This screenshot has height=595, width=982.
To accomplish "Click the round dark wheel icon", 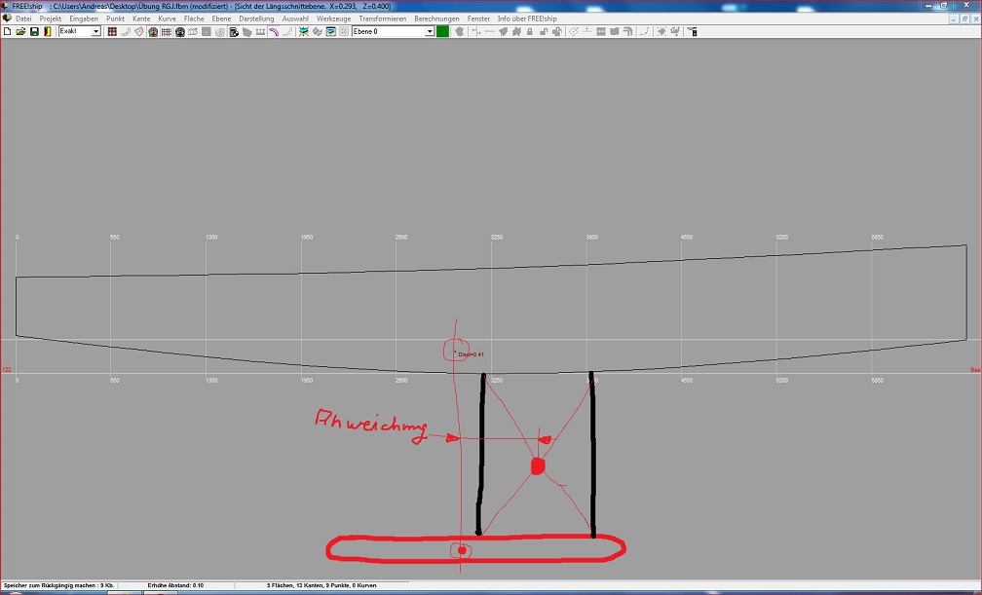I will coord(180,32).
